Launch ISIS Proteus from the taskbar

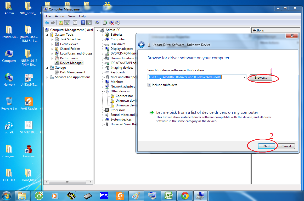tap(104, 195)
